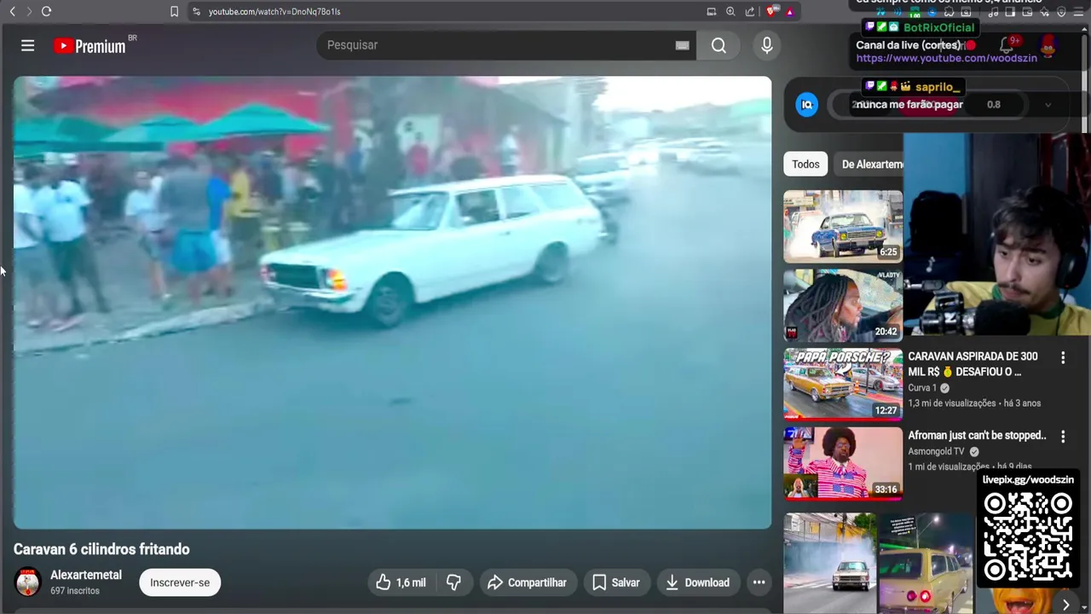Open the Brave Wallet icon
This screenshot has width=1091, height=614.
tap(1027, 12)
